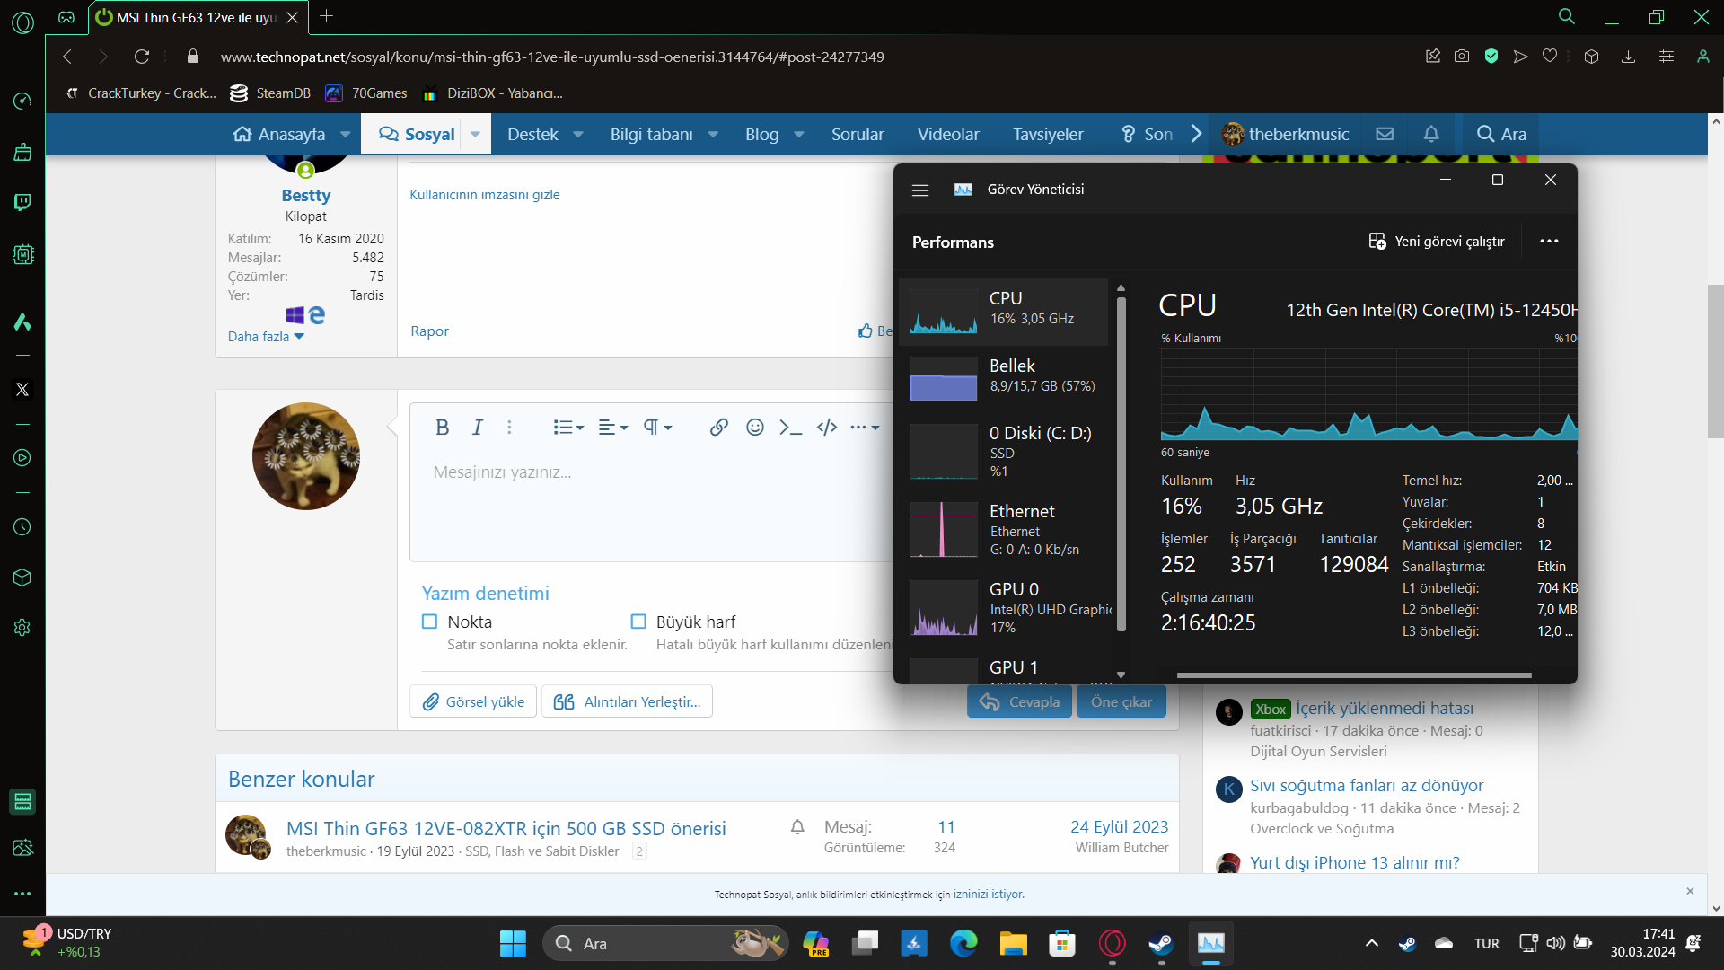This screenshot has width=1724, height=970.
Task: Click the code brackets icon in the editor
Action: [827, 428]
